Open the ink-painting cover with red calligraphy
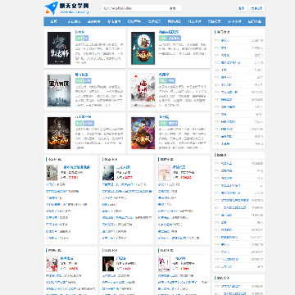Image resolution: width=295 pixels, height=295 pixels. coord(143,91)
